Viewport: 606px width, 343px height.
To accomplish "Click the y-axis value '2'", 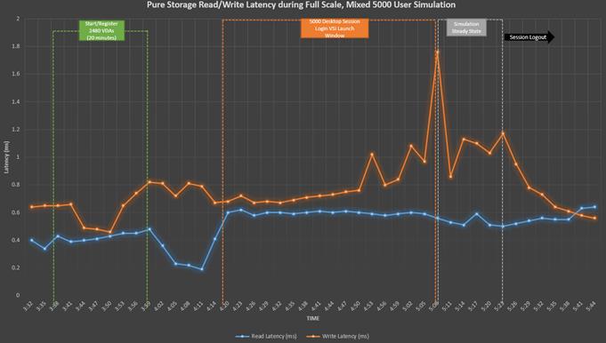I will pyautogui.click(x=18, y=19).
